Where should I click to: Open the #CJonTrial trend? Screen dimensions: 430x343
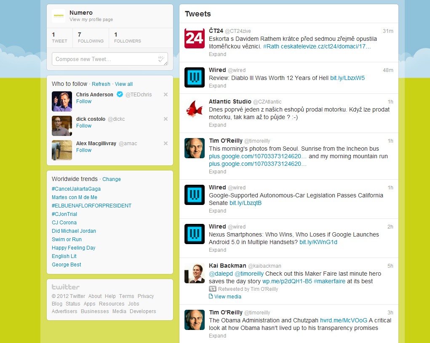point(64,214)
